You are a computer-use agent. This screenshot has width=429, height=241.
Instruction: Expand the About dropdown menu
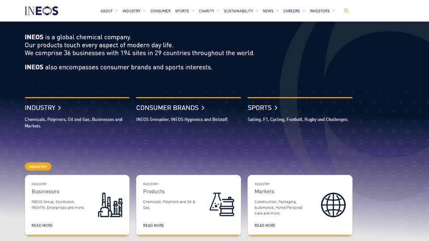109,11
